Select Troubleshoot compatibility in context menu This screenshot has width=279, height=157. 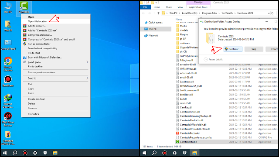[56, 48]
